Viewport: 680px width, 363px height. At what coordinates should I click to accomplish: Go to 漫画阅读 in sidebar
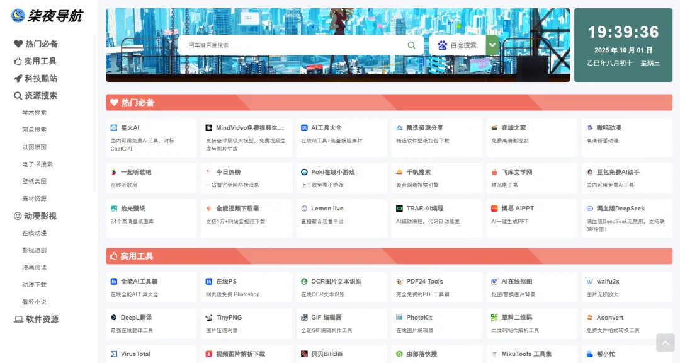point(34,267)
